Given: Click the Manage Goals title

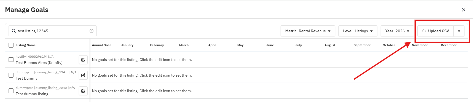Looking at the screenshot, I should [27, 10].
